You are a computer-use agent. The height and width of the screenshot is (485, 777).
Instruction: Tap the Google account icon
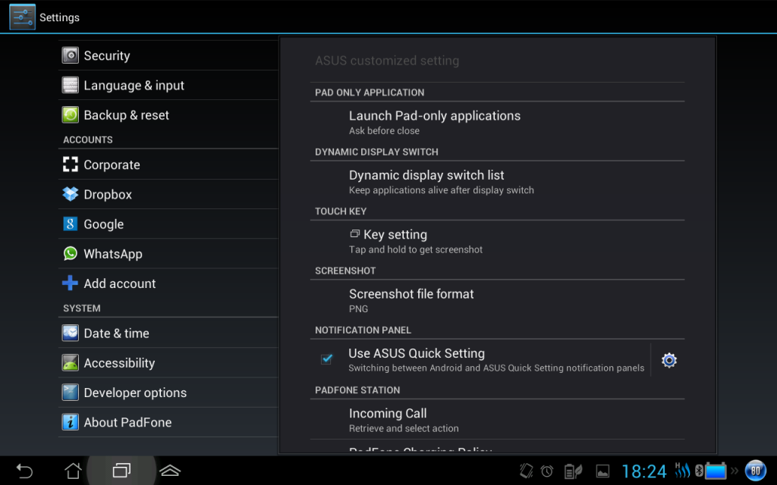pos(70,224)
